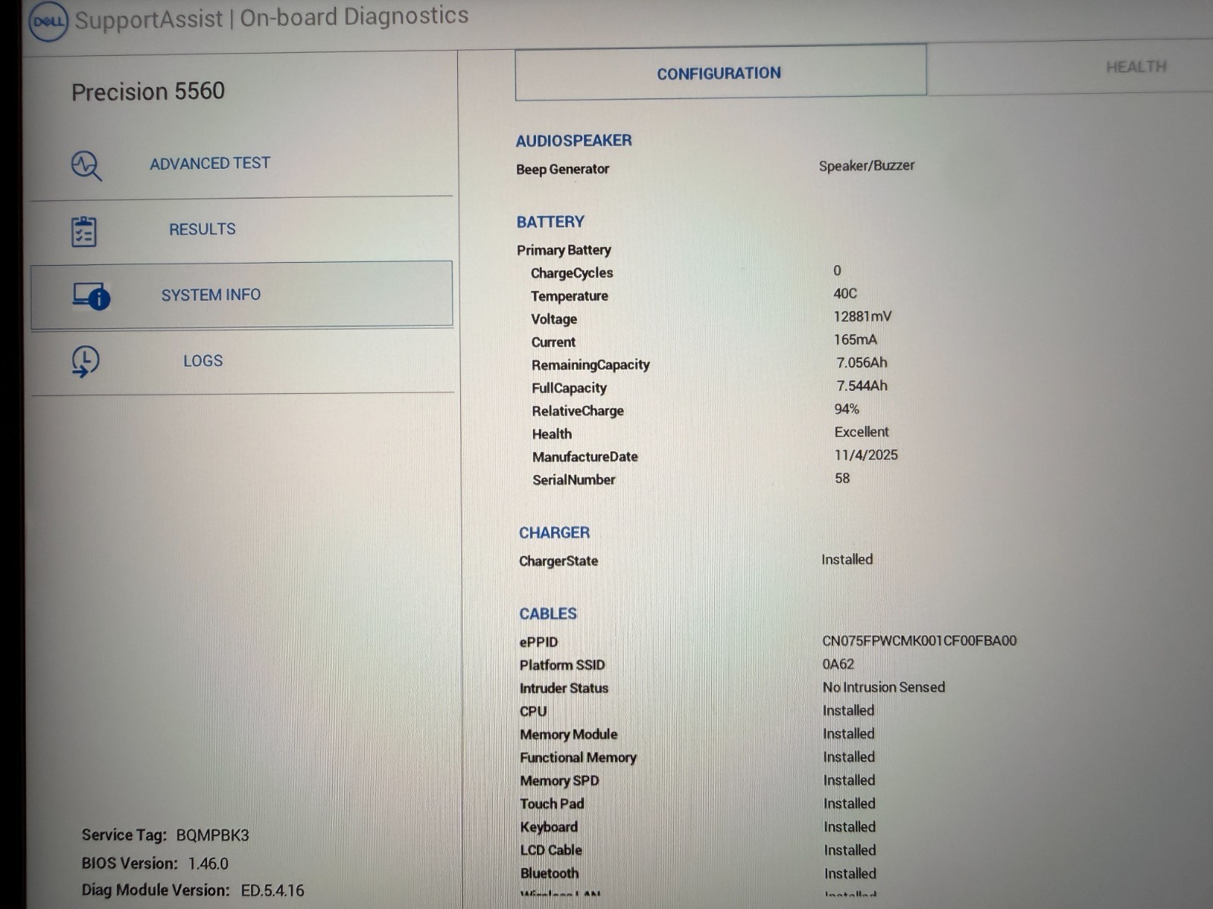This screenshot has height=909, width=1213.
Task: Click the FullCapacity value 7.544Ah
Action: click(861, 386)
